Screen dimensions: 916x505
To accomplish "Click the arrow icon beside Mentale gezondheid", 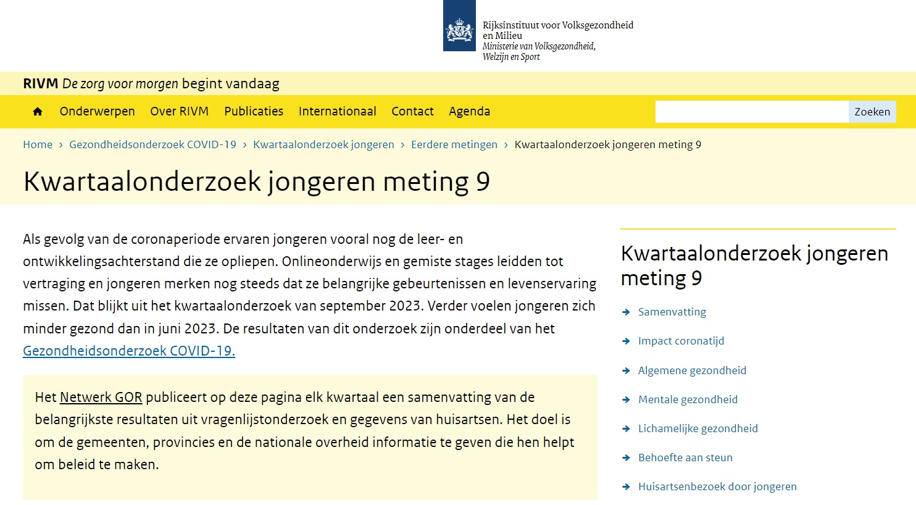I will (626, 400).
